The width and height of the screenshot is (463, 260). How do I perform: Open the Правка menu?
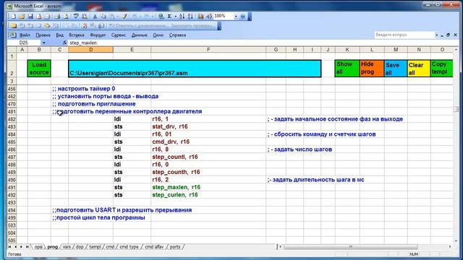point(43,35)
